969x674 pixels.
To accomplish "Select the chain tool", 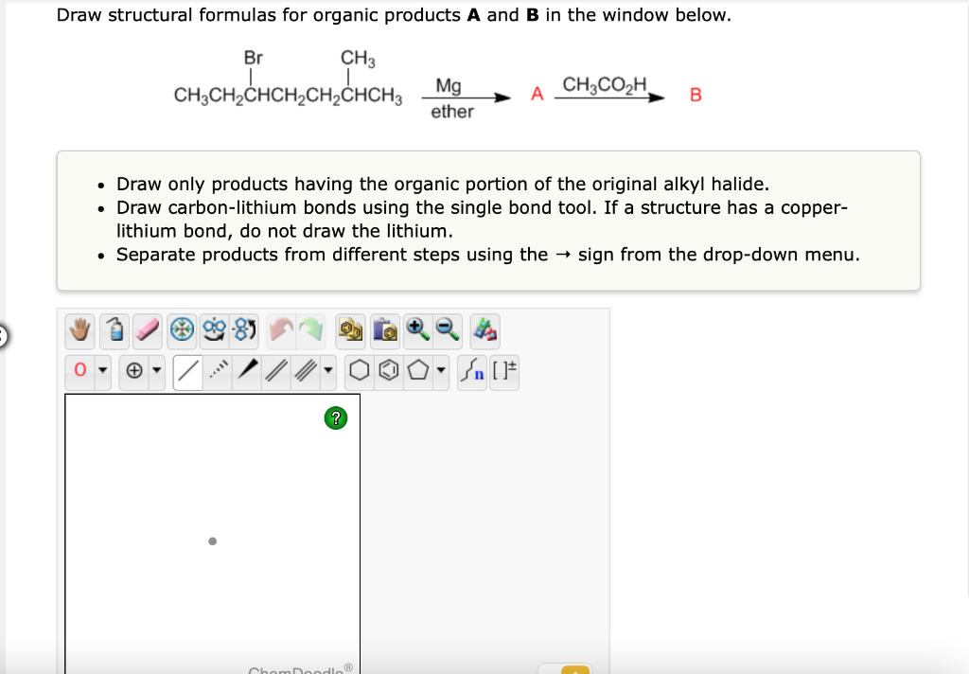I will tap(473, 371).
